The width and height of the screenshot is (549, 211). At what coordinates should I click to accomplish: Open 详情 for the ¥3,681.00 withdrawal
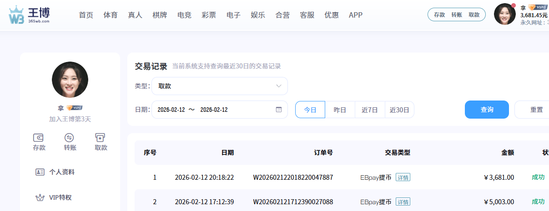tap(403, 177)
